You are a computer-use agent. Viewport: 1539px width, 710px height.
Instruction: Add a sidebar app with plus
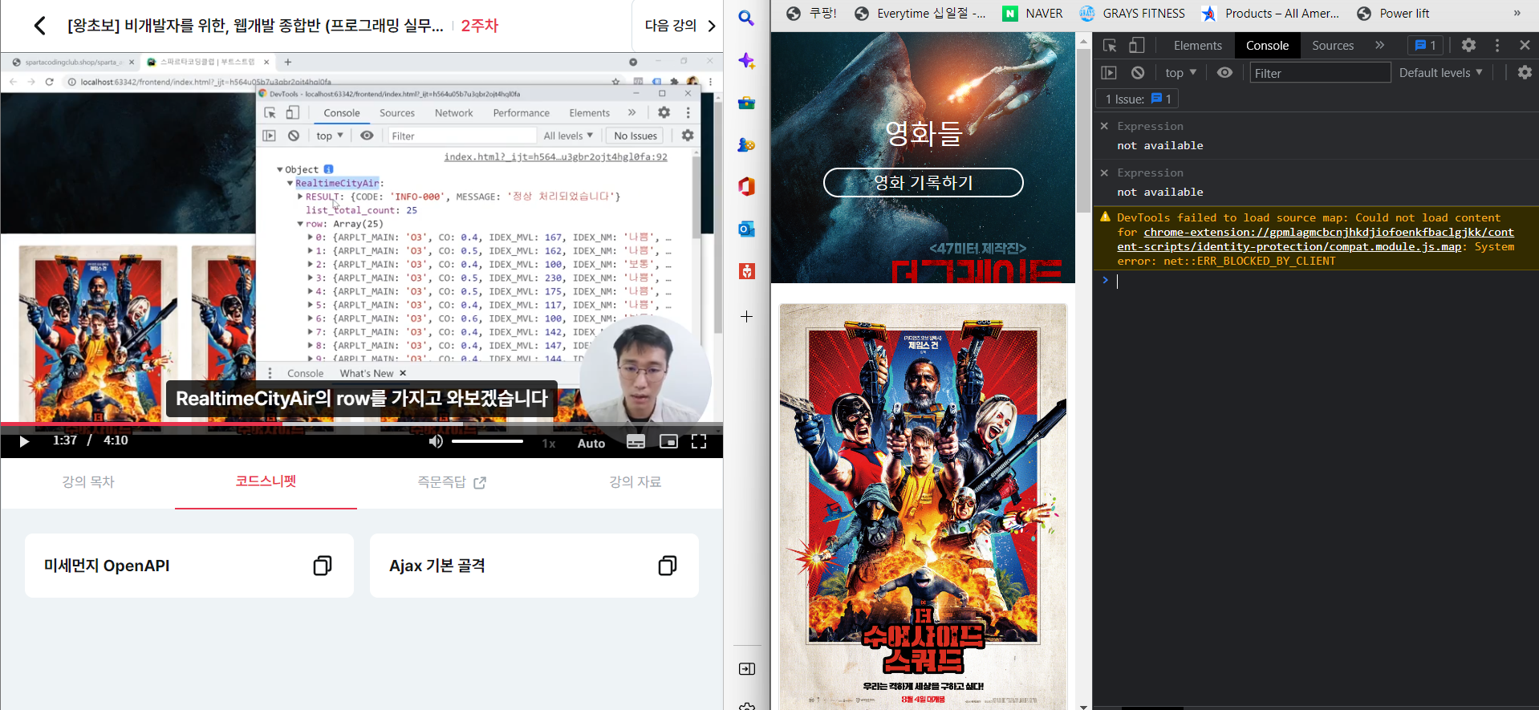point(746,317)
